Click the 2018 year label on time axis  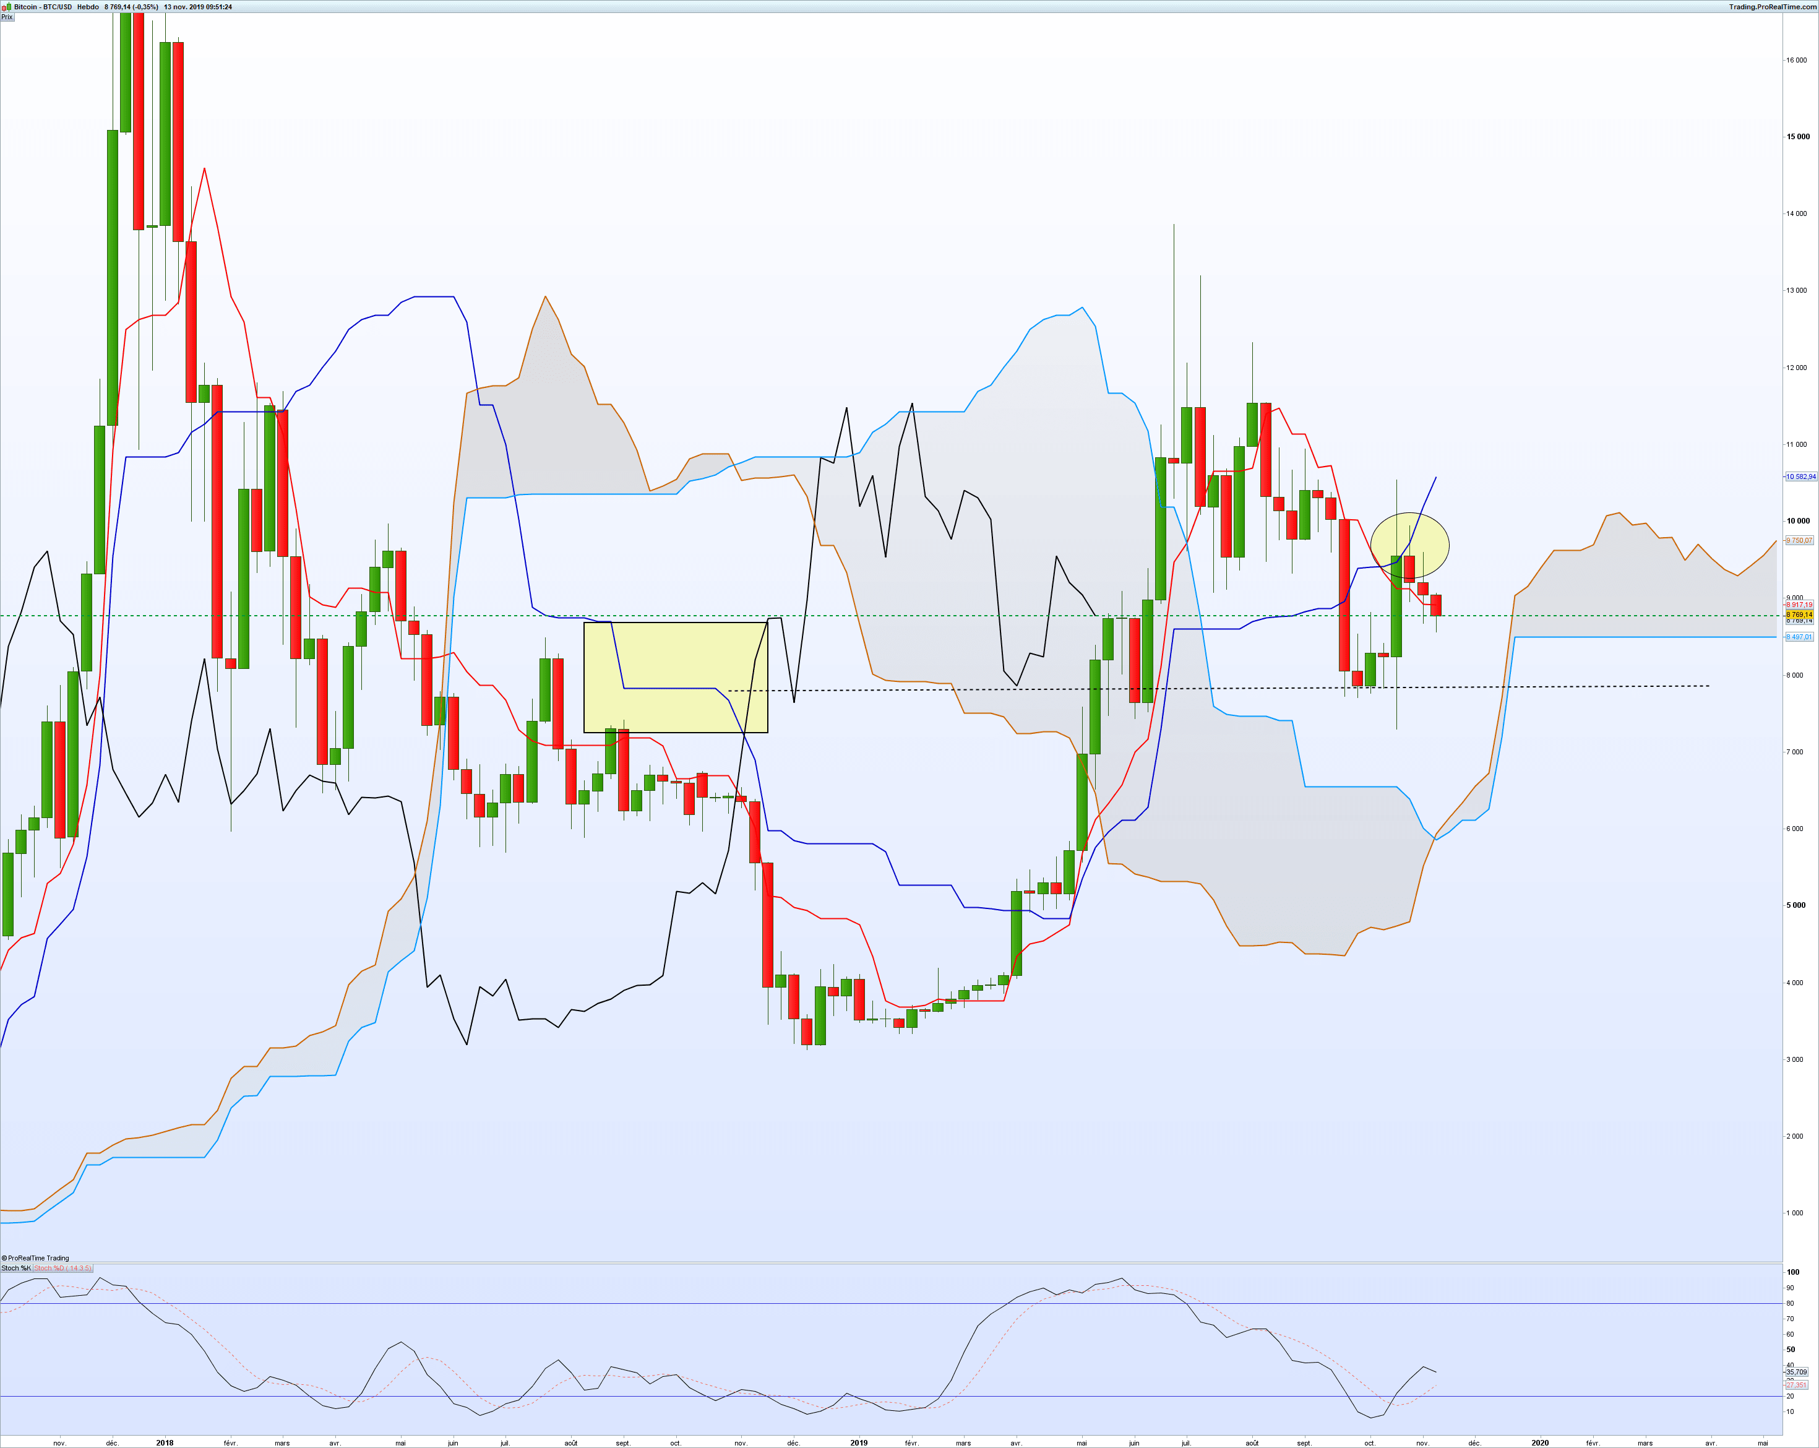(x=165, y=1443)
